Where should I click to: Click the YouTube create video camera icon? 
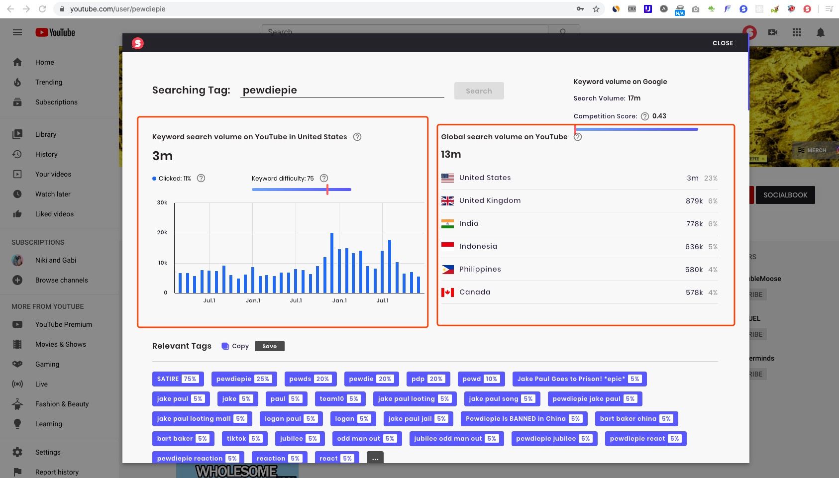(x=773, y=32)
